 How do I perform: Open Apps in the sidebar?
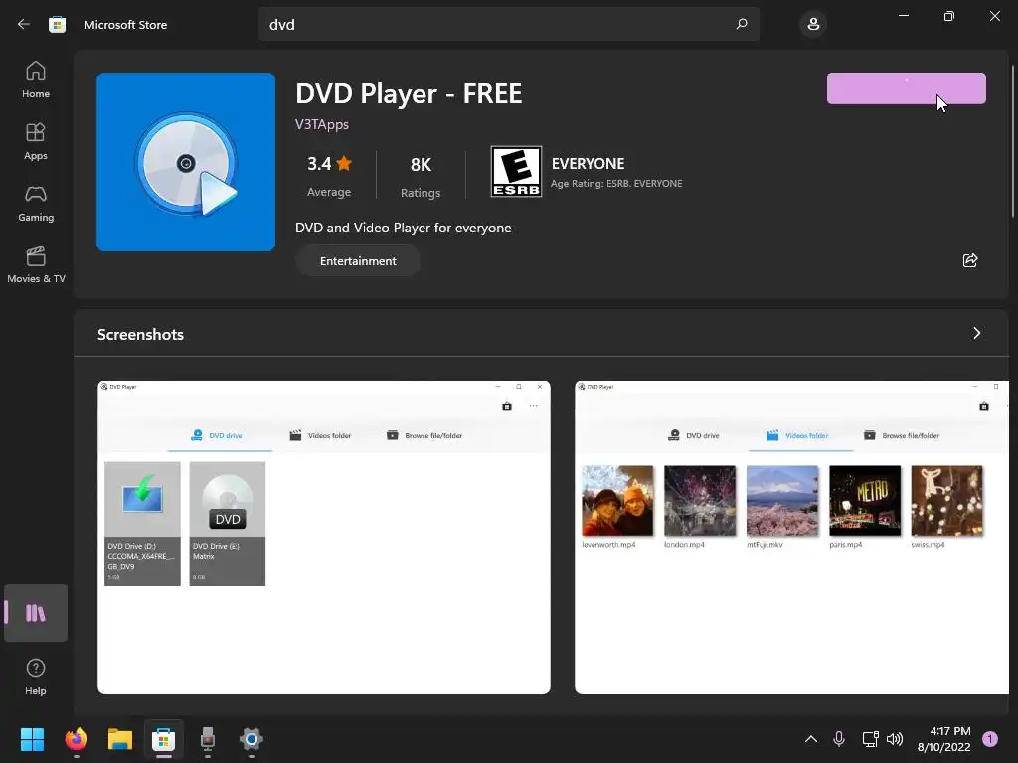(x=36, y=141)
